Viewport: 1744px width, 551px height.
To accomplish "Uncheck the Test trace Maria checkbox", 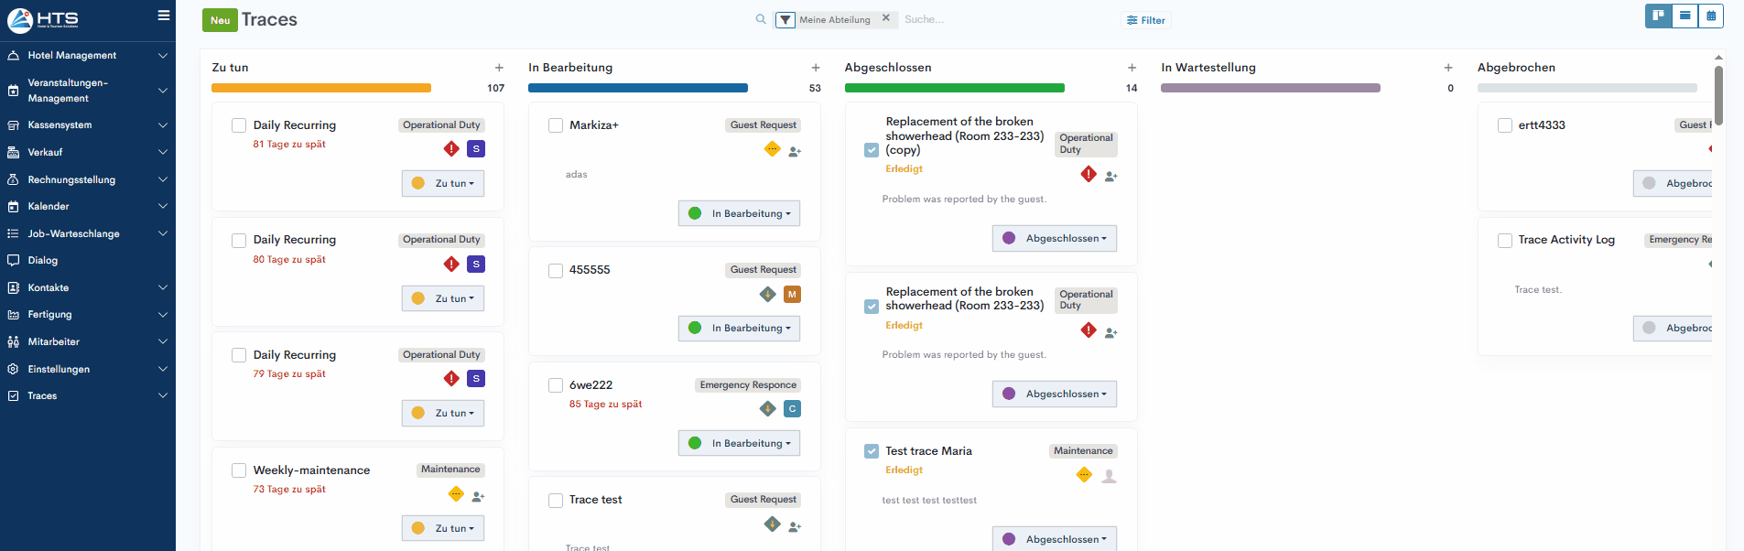I will (872, 451).
